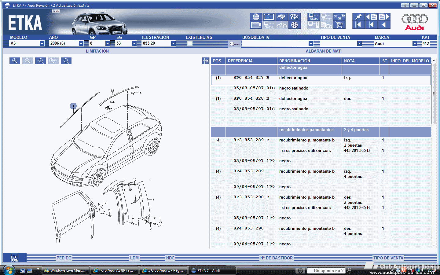This screenshot has height=275, width=440.
Task: Expand the SG dropdown showing 53
Action: pyautogui.click(x=134, y=43)
